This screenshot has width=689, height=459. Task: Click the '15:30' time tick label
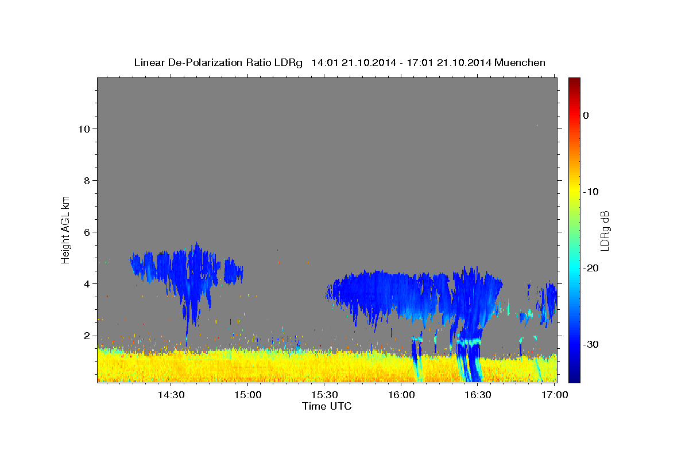click(324, 395)
